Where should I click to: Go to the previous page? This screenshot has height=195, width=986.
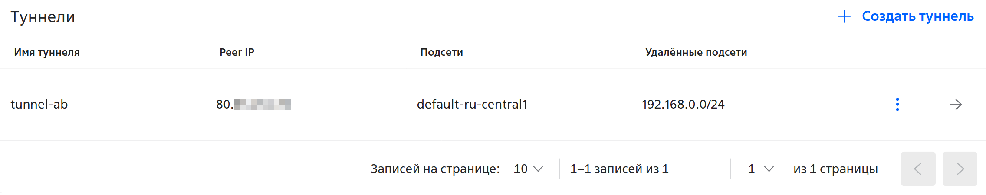[918, 169]
